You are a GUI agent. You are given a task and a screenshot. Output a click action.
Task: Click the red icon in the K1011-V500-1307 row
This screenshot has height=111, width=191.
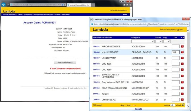[182, 52]
